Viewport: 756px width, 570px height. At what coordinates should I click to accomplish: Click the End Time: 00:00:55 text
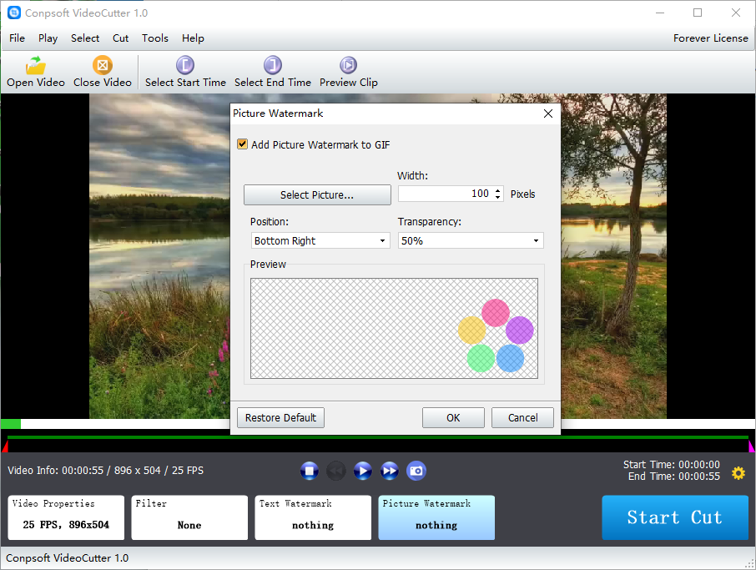673,477
